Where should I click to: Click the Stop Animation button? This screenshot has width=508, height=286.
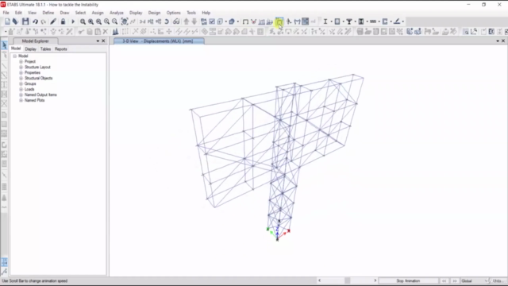(x=408, y=280)
